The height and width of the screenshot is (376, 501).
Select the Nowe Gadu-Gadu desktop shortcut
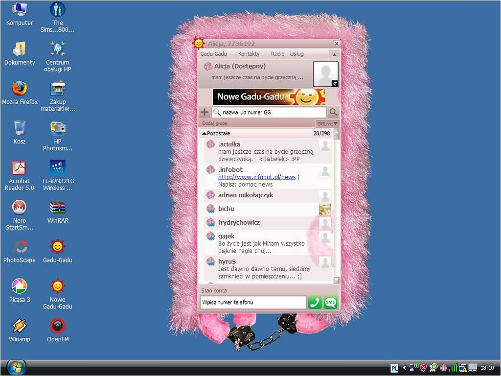[x=58, y=294]
